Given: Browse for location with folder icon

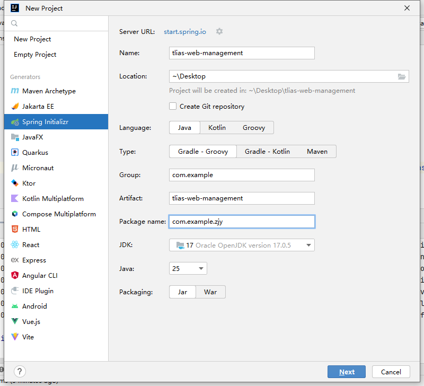Looking at the screenshot, I should point(402,76).
